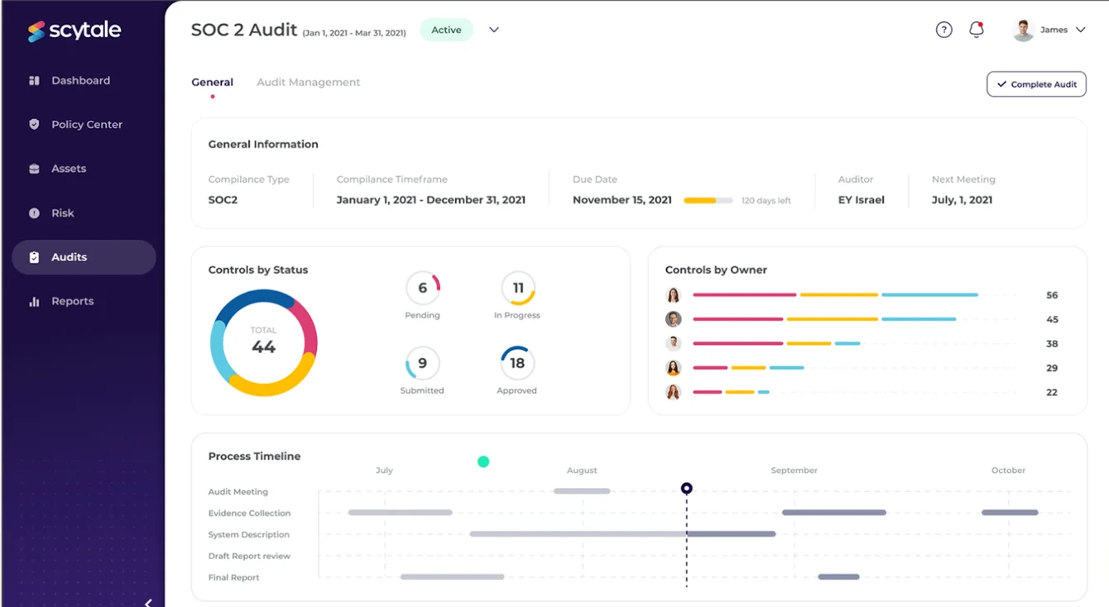Click the pink bar in the 56 controls row
The height and width of the screenshot is (607, 1109).
[x=745, y=295]
